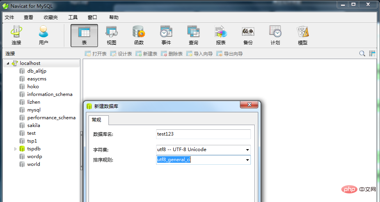Click the 字符集 label in dialog
This screenshot has height=202, width=380.
(101, 150)
